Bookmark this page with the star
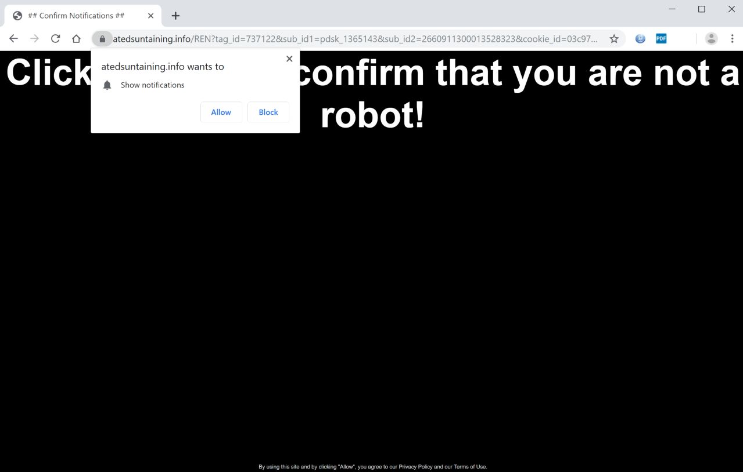Image resolution: width=743 pixels, height=472 pixels. click(x=614, y=39)
